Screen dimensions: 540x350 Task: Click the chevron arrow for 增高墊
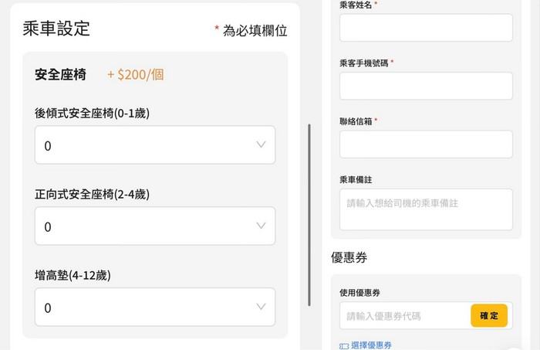(262, 307)
